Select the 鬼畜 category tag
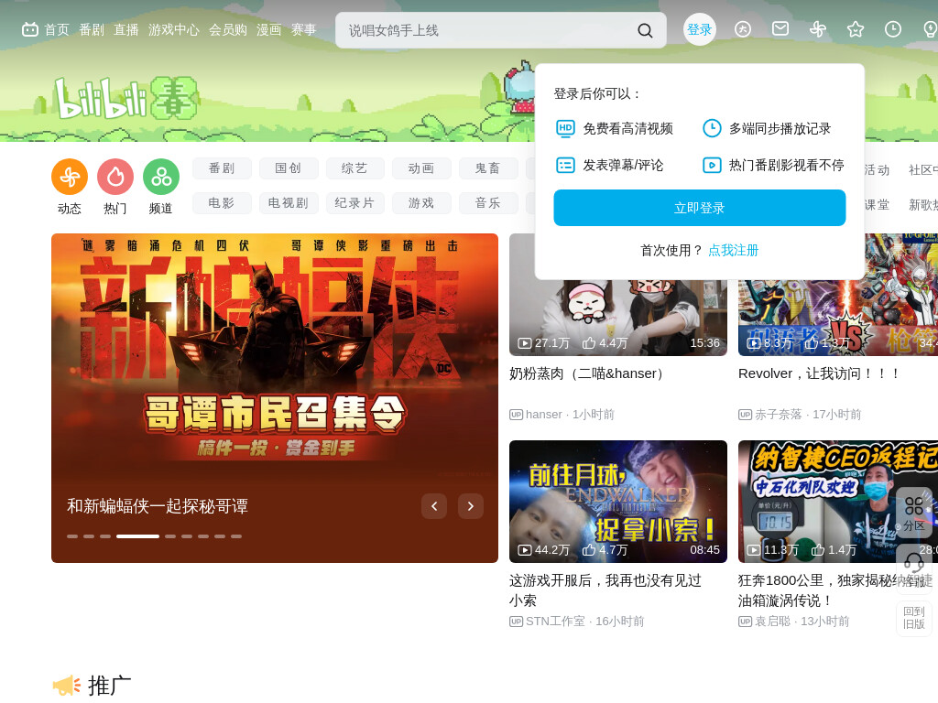Screen dimensions: 938x703 488,168
